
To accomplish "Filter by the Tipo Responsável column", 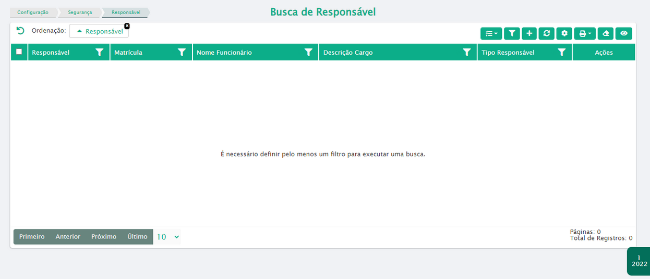I will point(561,52).
